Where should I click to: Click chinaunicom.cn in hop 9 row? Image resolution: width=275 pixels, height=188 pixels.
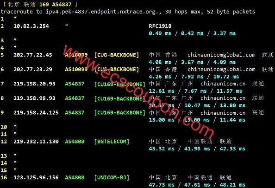click(x=223, y=113)
